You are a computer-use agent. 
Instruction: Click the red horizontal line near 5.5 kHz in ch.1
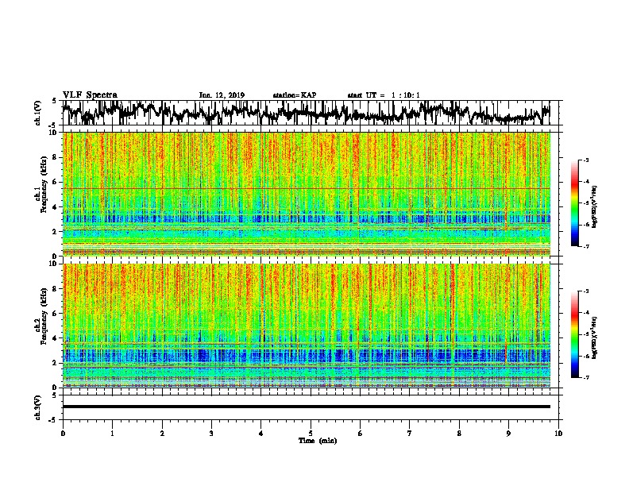point(306,188)
